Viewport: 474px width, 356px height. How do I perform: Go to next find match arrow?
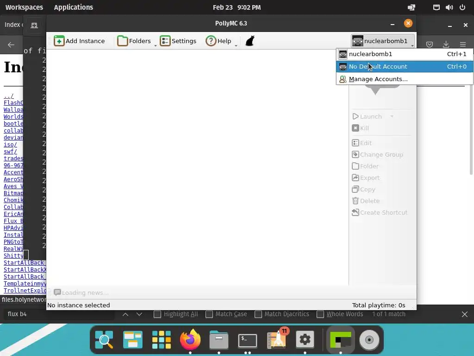[x=139, y=314]
